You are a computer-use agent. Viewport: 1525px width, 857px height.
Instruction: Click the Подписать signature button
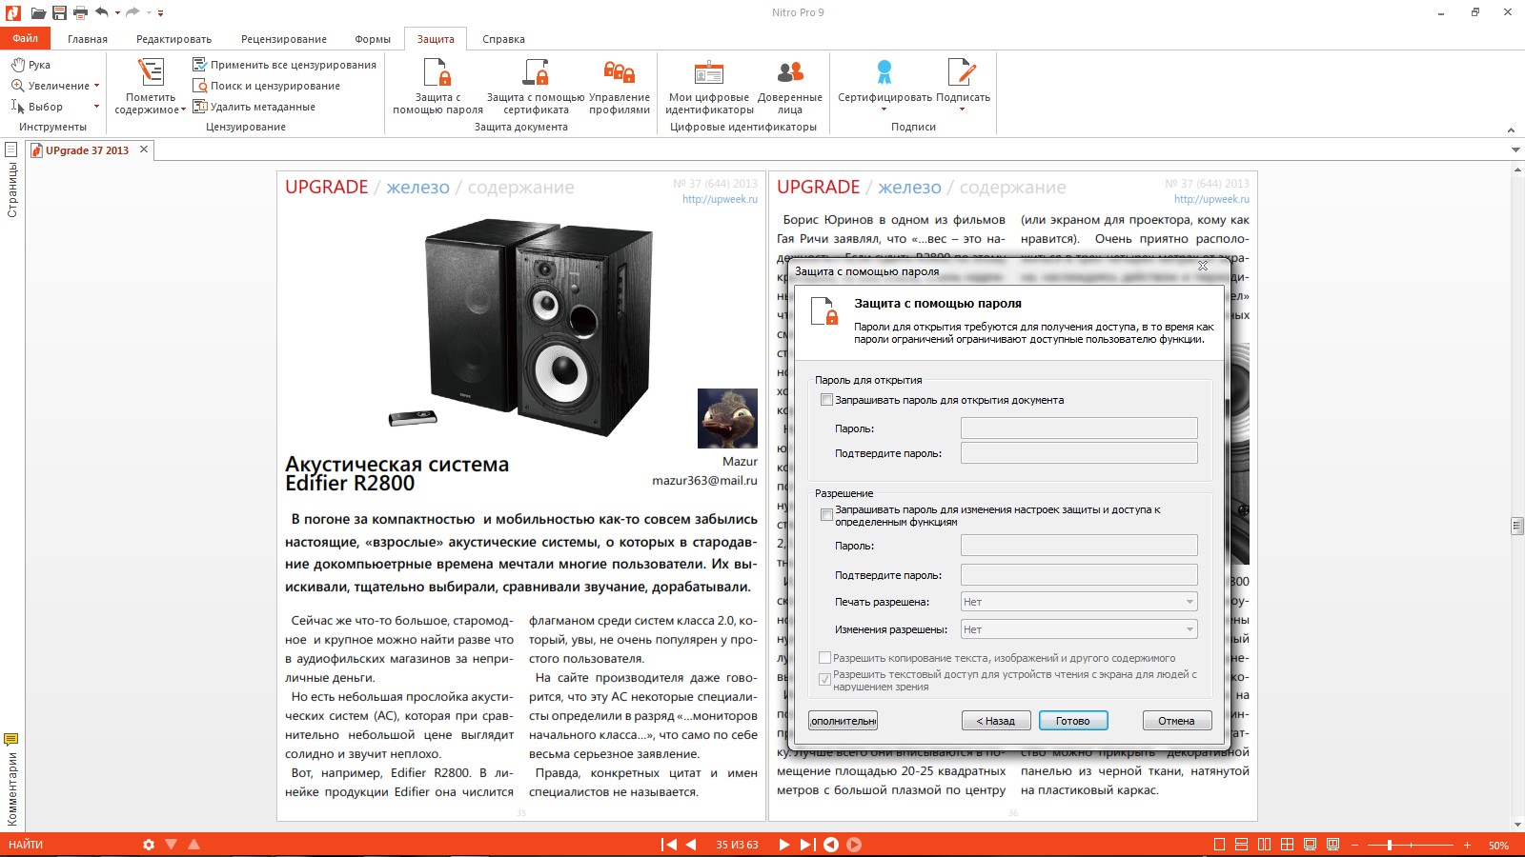pyautogui.click(x=963, y=86)
